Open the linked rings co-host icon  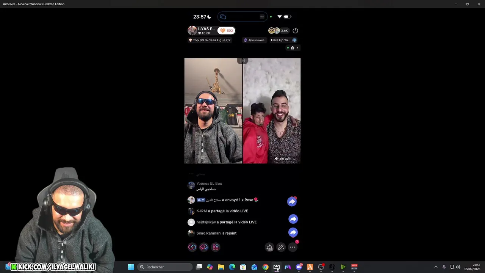[192, 247]
